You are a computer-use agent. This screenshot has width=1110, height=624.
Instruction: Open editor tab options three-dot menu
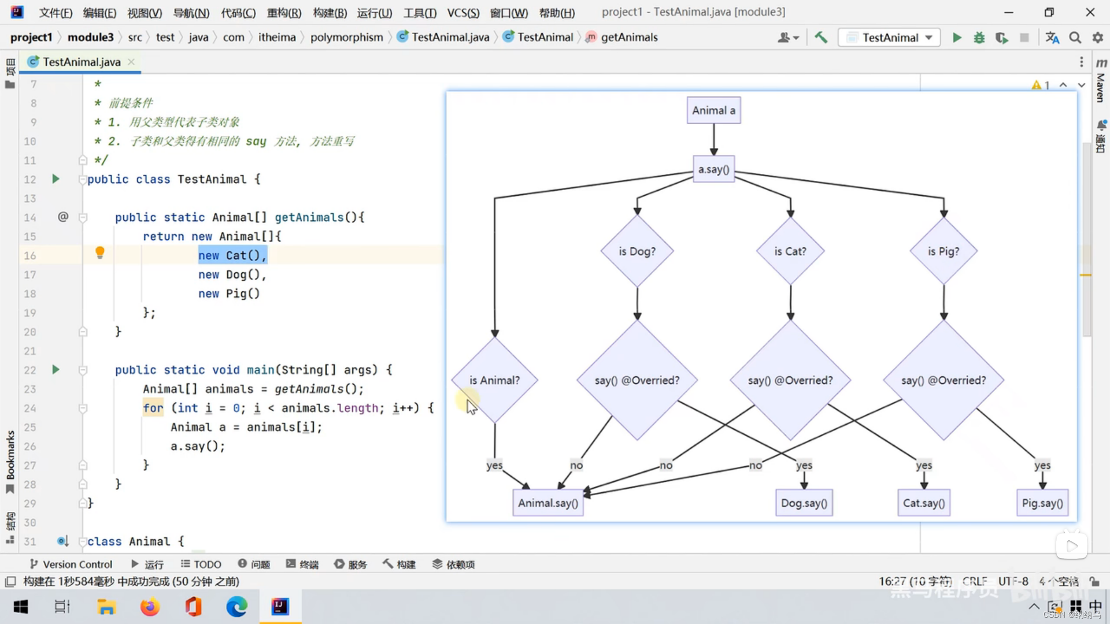(x=1082, y=62)
